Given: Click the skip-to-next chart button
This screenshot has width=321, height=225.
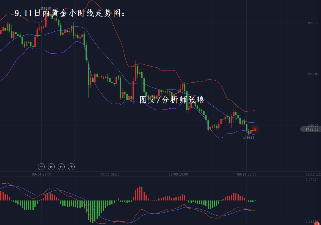Looking at the screenshot, I should pyautogui.click(x=61, y=167).
